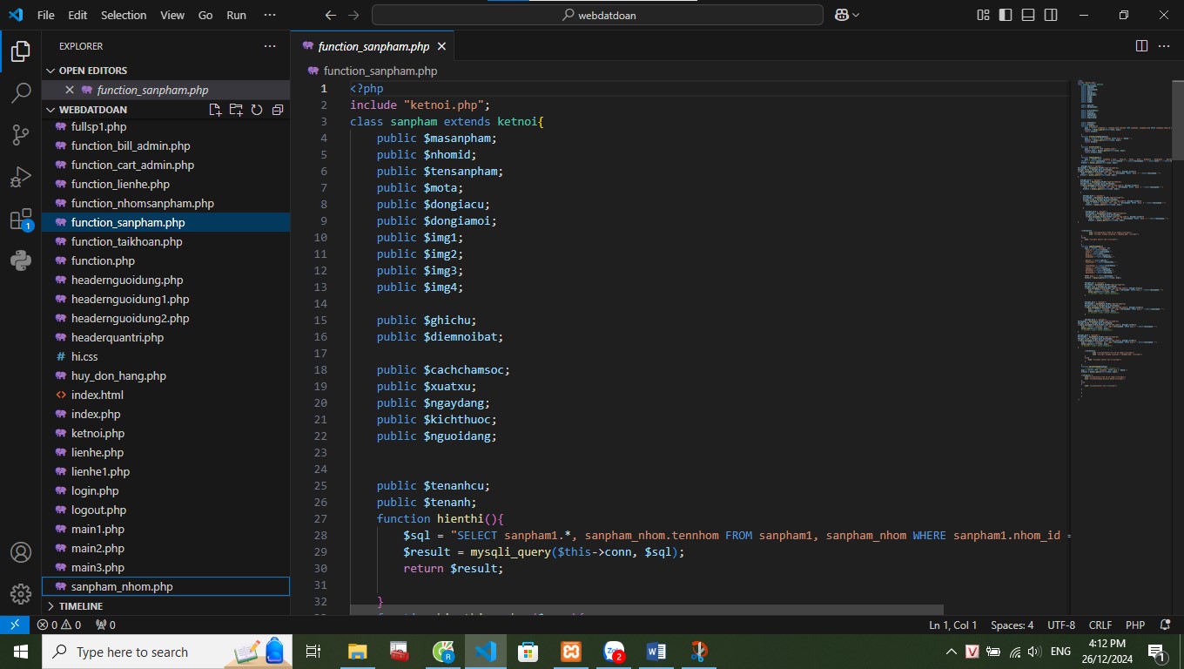Change end of line CRLF setting

(1100, 625)
